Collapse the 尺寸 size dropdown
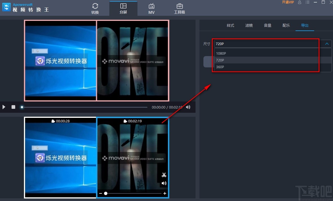333x201 pixels. pyautogui.click(x=327, y=44)
